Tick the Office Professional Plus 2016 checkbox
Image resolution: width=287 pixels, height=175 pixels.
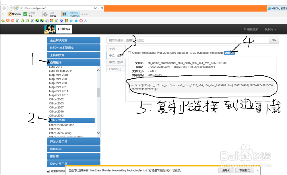tap(129, 53)
